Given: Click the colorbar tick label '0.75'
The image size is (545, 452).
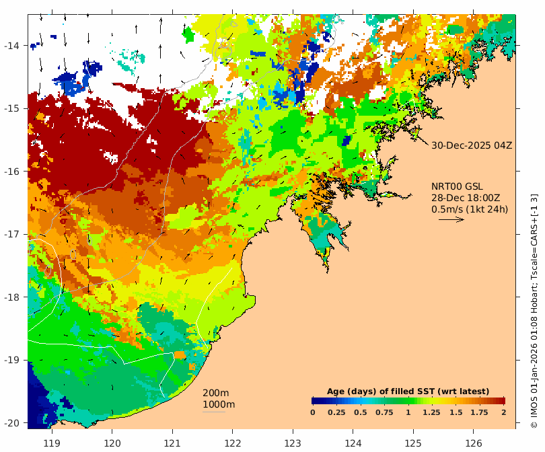Looking at the screenshot, I should pos(384,412).
